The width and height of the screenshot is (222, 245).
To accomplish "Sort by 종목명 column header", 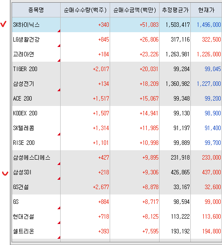I will (36, 10).
